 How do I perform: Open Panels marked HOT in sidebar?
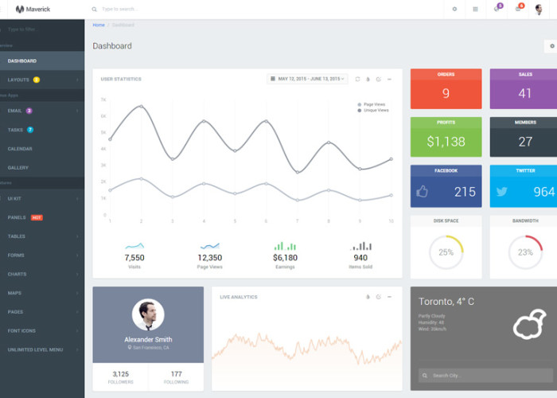pyautogui.click(x=42, y=217)
